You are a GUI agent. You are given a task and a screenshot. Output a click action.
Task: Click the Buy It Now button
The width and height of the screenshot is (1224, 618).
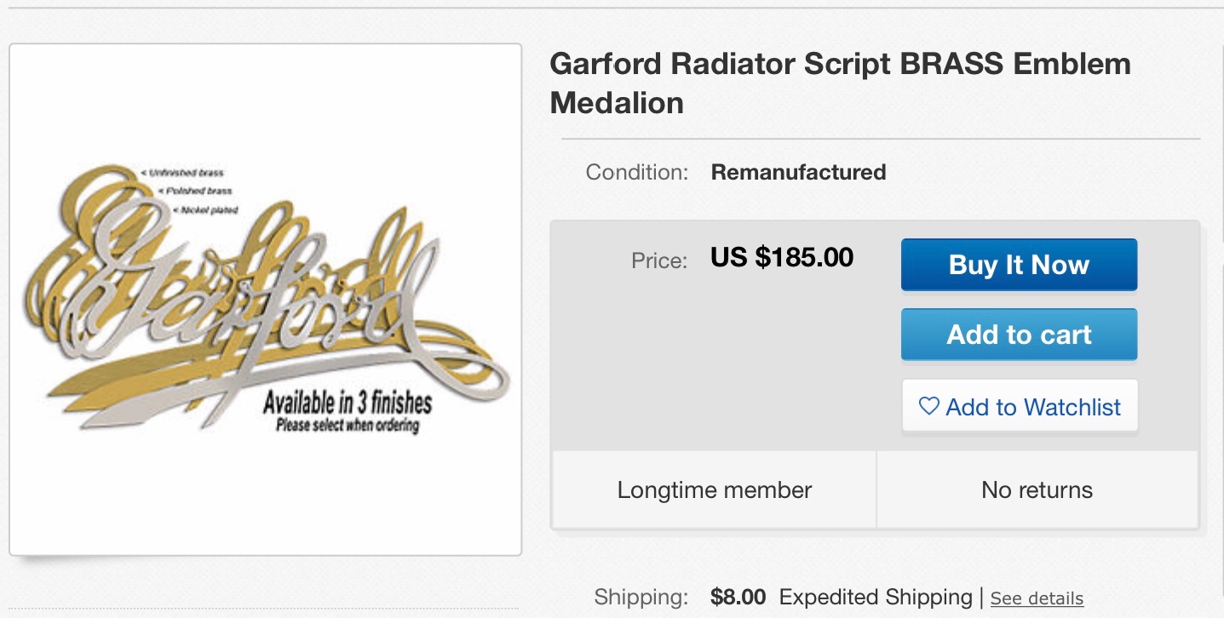[x=1019, y=265]
